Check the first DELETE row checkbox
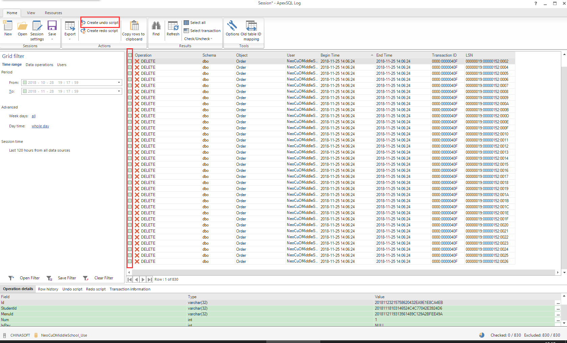The height and width of the screenshot is (343, 567). tap(130, 61)
